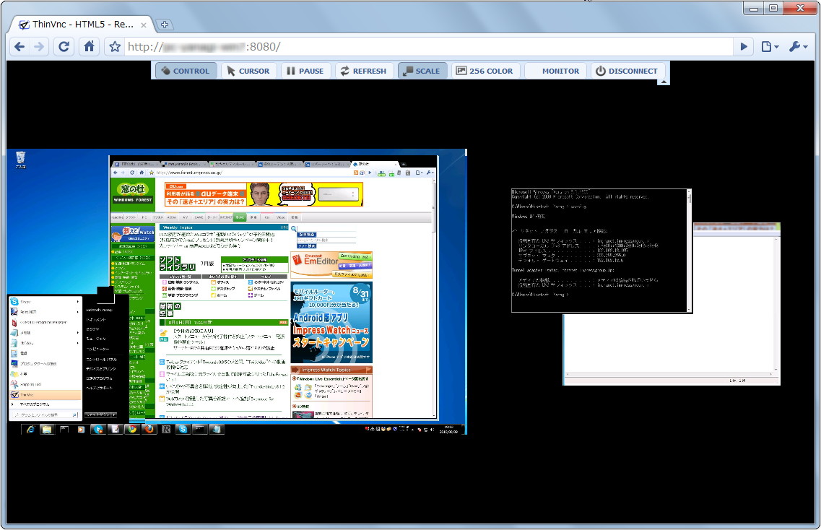Open the EmEditor advertisement banner

point(331,265)
